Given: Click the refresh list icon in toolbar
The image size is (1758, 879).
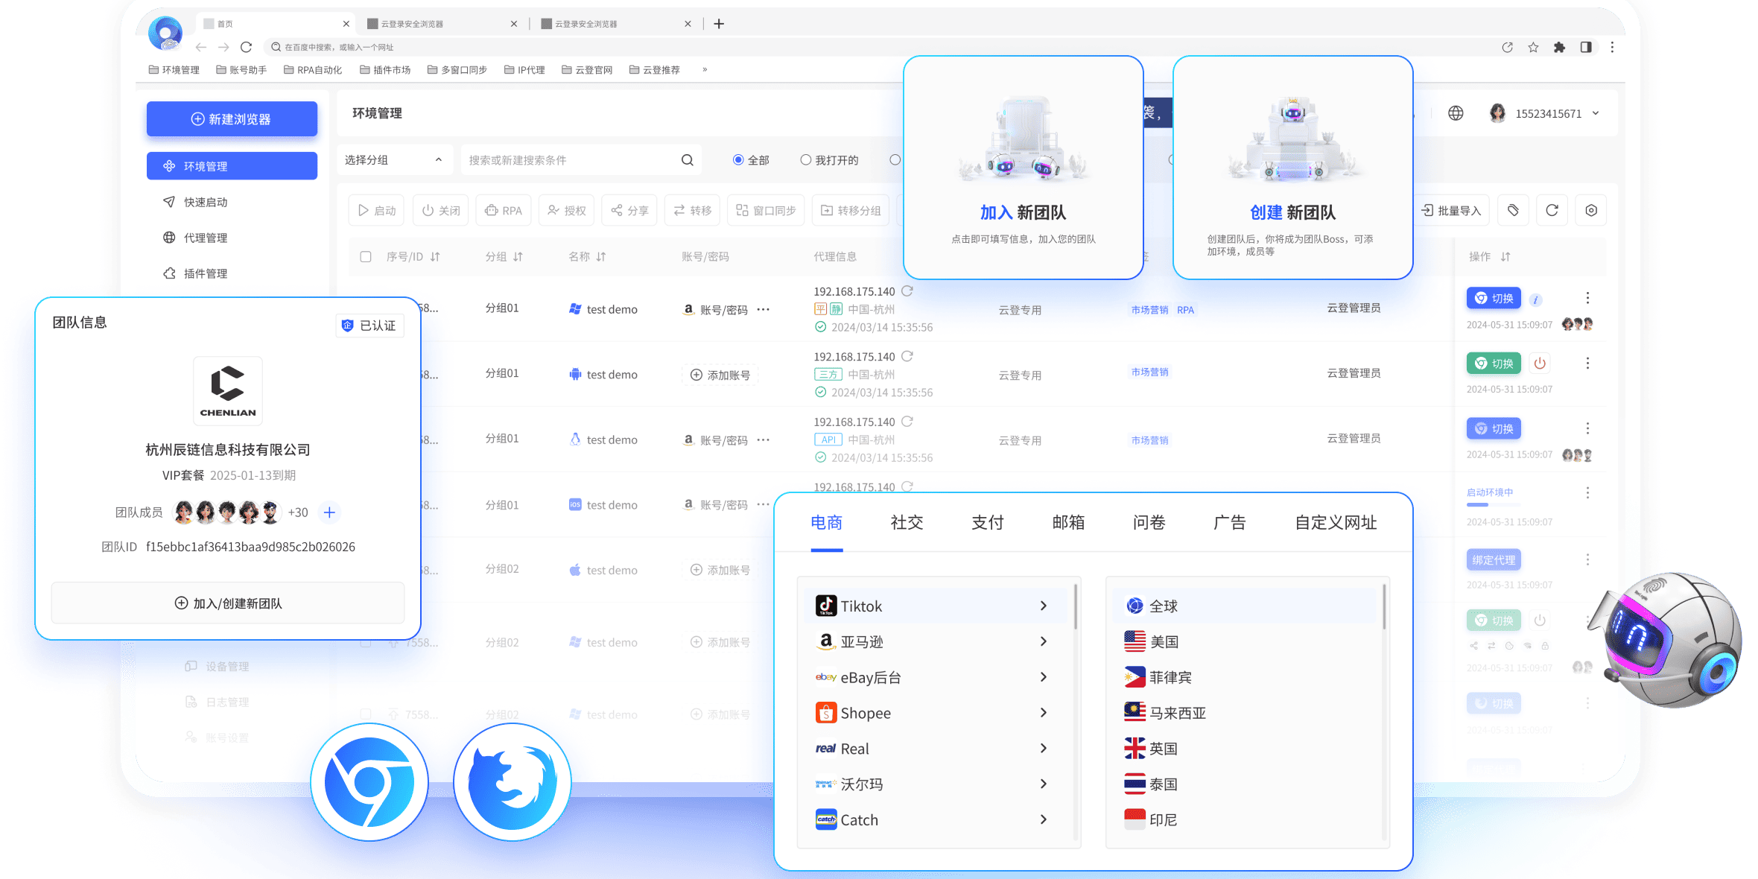Looking at the screenshot, I should [x=1552, y=211].
